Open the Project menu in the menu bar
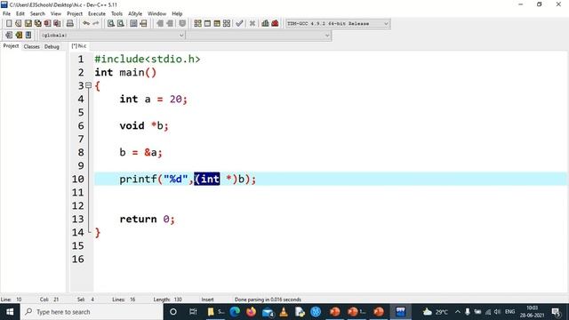The width and height of the screenshot is (569, 320). (75, 14)
